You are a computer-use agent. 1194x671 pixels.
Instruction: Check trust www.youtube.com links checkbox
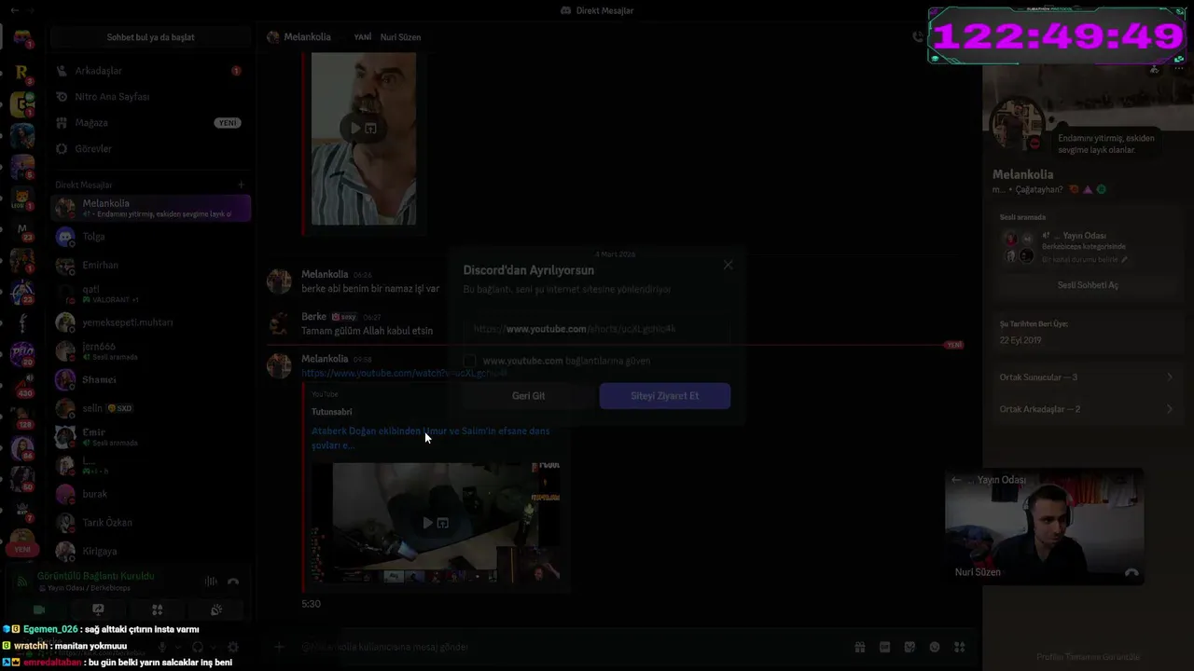(x=469, y=361)
